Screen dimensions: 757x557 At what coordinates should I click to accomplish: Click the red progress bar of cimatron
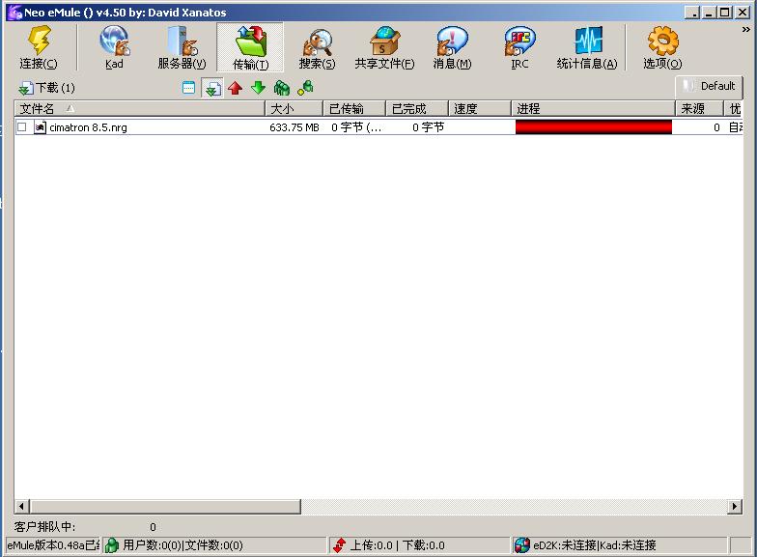593,127
